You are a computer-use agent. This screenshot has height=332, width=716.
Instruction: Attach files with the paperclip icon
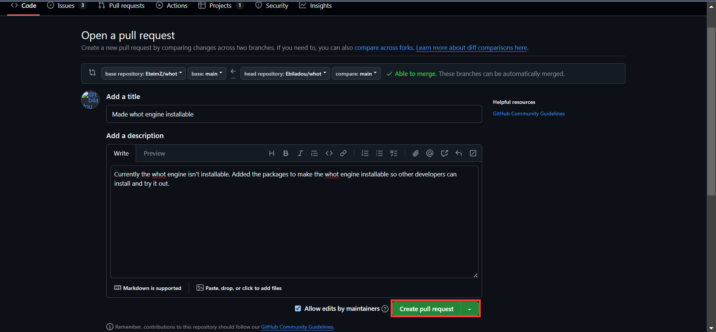click(415, 153)
